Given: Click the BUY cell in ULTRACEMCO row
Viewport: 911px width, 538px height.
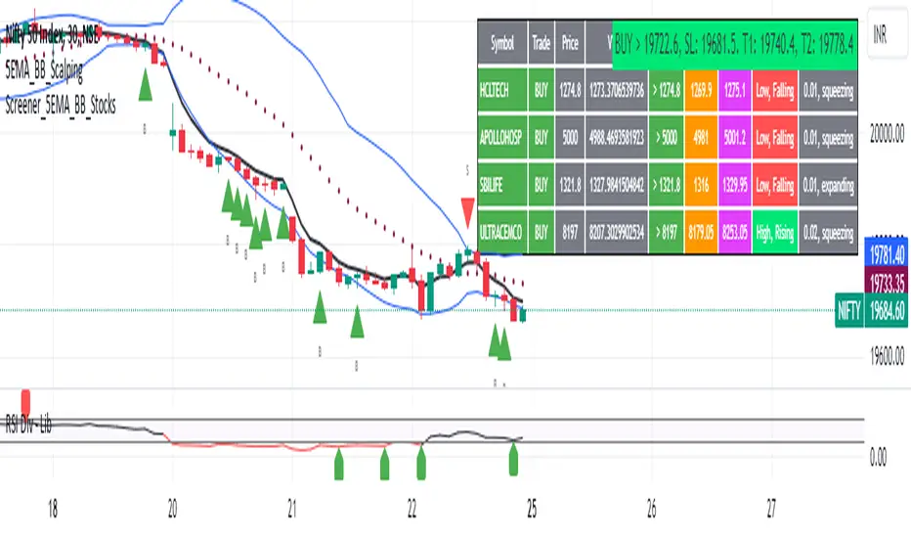Looking at the screenshot, I should point(541,233).
